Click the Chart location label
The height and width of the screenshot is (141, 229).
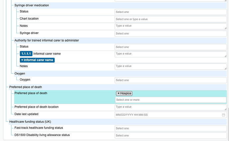pos(29,19)
